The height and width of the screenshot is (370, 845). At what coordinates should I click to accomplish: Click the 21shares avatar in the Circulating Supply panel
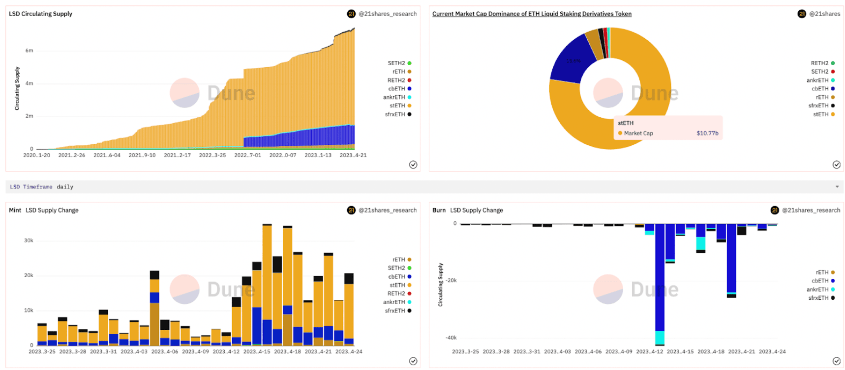[x=351, y=14]
